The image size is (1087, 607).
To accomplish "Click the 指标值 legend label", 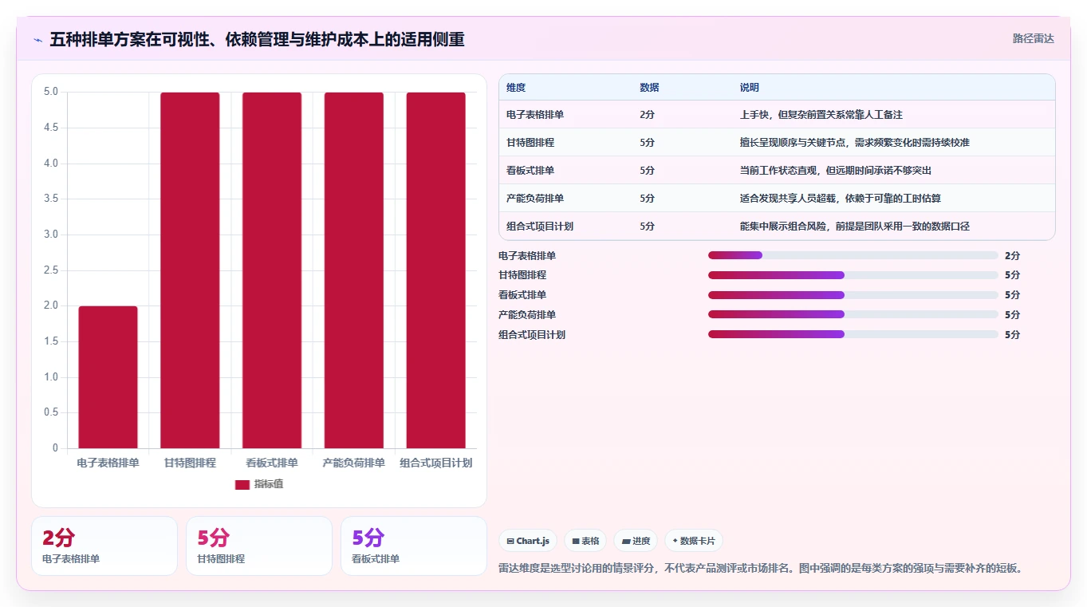I will coord(269,484).
